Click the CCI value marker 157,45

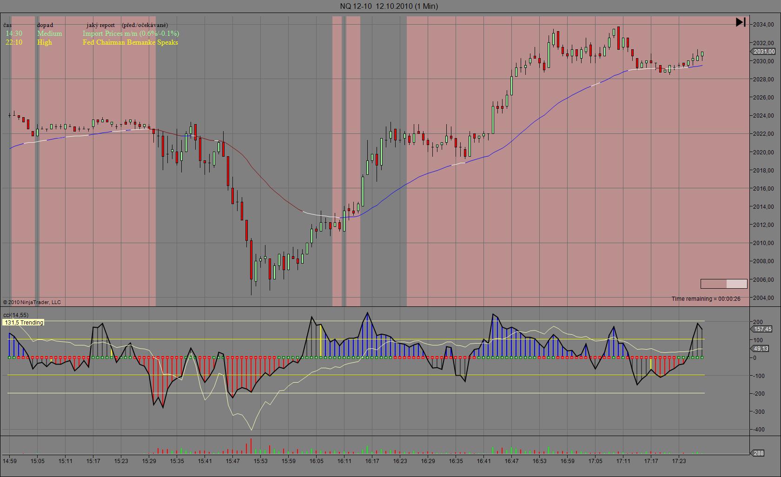click(762, 329)
